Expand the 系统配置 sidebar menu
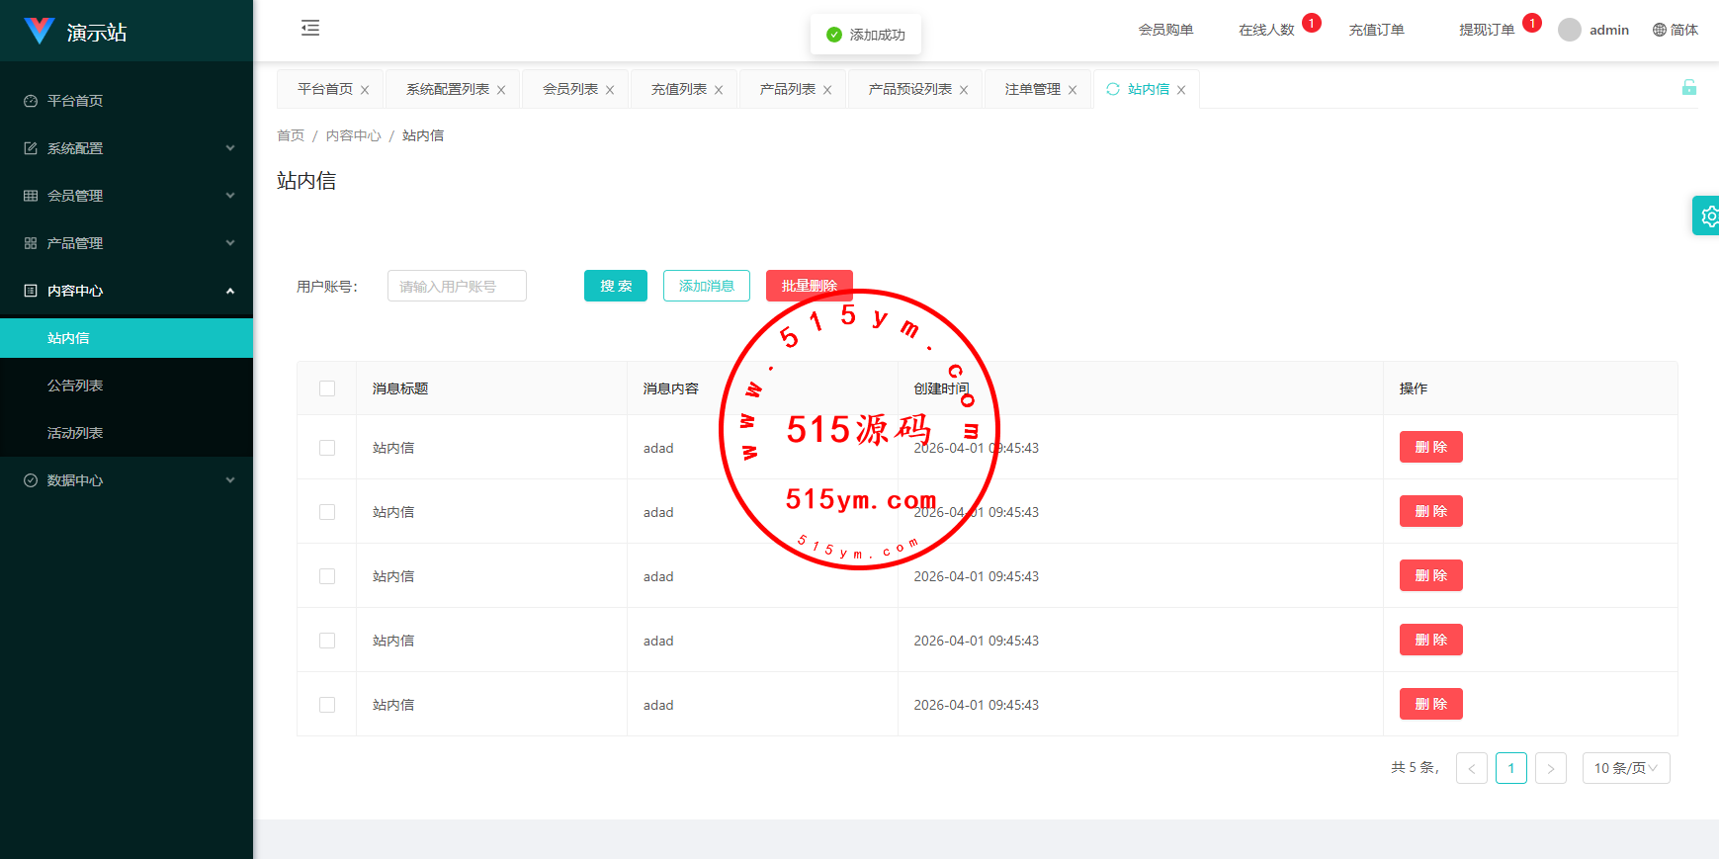This screenshot has height=859, width=1719. (127, 148)
